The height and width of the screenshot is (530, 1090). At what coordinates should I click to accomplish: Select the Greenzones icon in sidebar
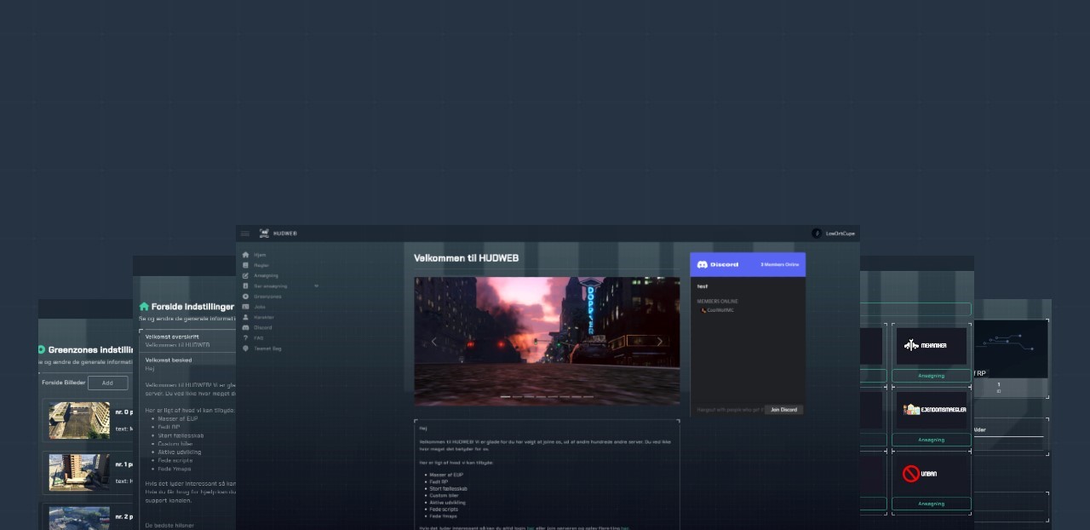246,297
